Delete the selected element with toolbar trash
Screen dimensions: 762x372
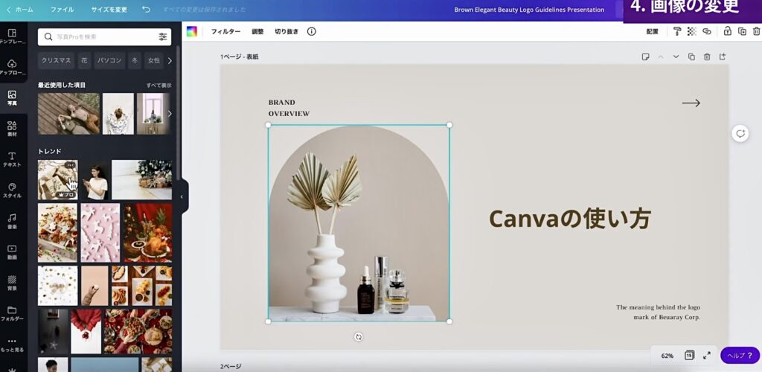[x=756, y=31]
